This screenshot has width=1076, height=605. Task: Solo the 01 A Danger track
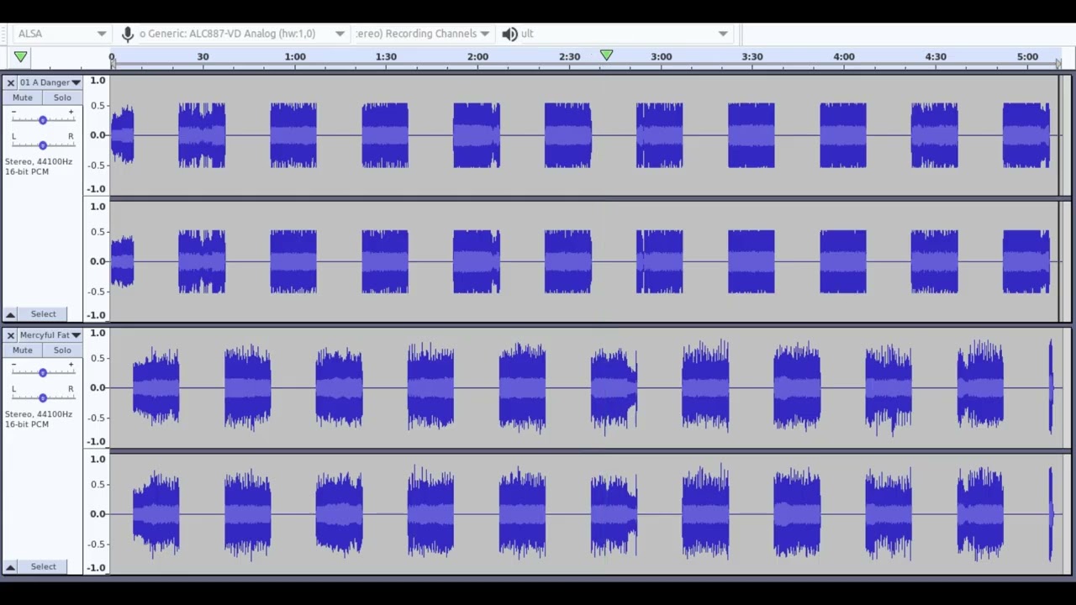pos(62,97)
